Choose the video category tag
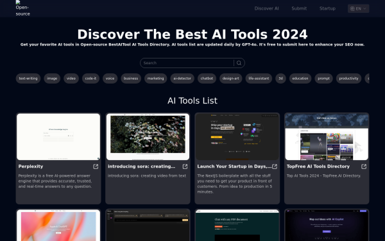Screen dimensions: 385x241 pyautogui.click(x=71, y=78)
